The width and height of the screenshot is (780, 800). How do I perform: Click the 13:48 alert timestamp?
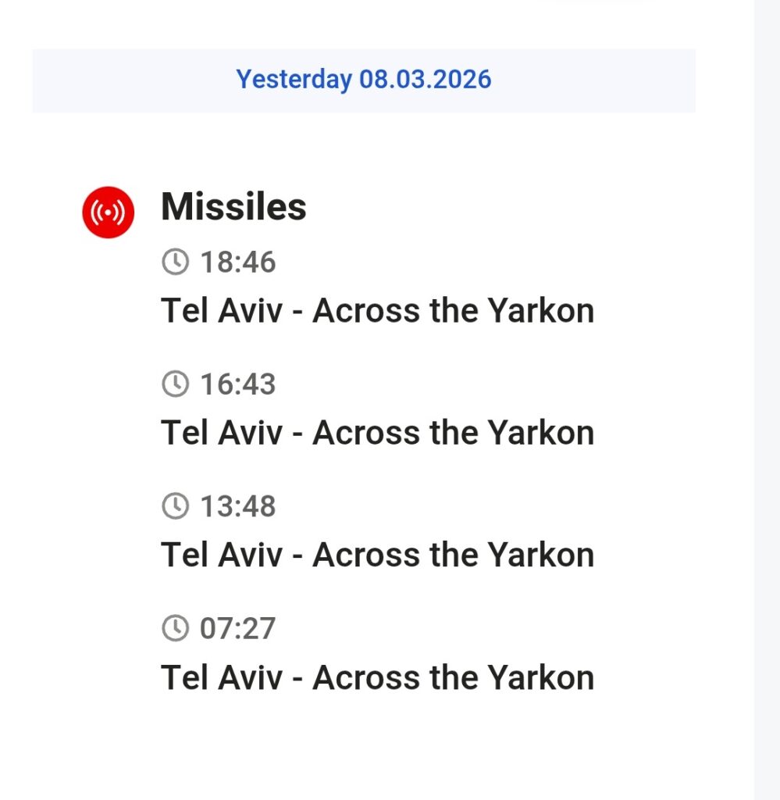click(x=238, y=506)
